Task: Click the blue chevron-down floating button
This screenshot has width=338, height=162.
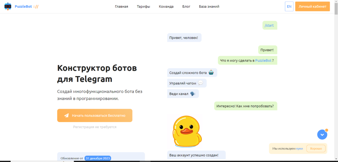Action: tap(322, 134)
